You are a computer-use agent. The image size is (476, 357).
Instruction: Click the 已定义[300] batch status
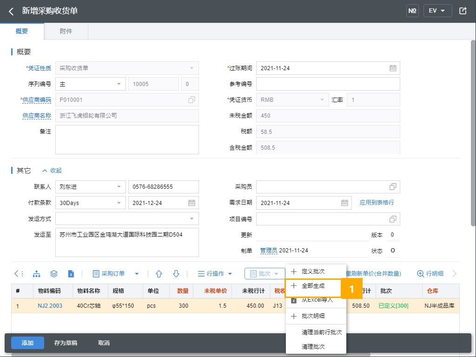[393, 306]
